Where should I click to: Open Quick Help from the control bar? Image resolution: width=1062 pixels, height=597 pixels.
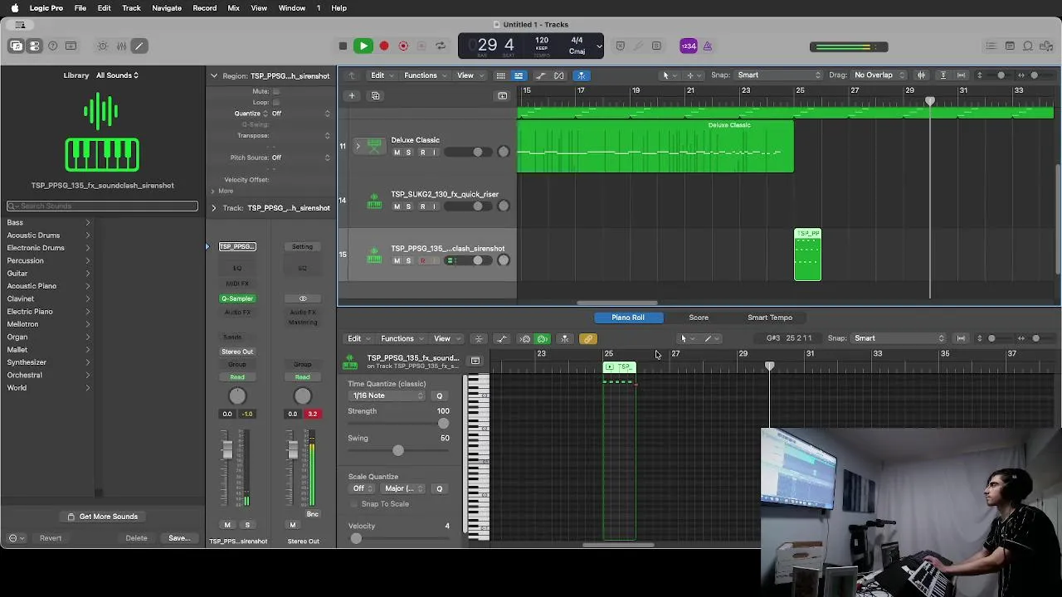(53, 46)
